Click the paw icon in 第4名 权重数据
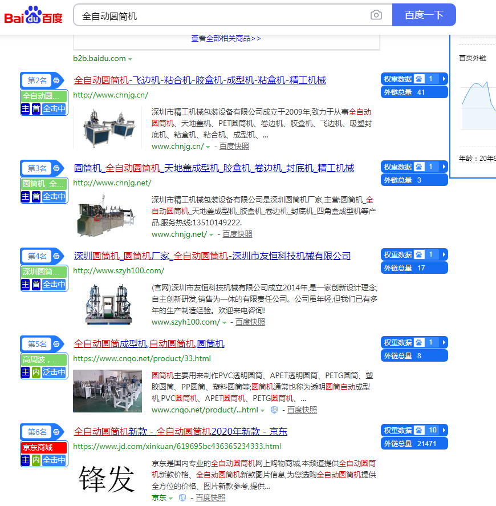The image size is (496, 506). tap(419, 254)
